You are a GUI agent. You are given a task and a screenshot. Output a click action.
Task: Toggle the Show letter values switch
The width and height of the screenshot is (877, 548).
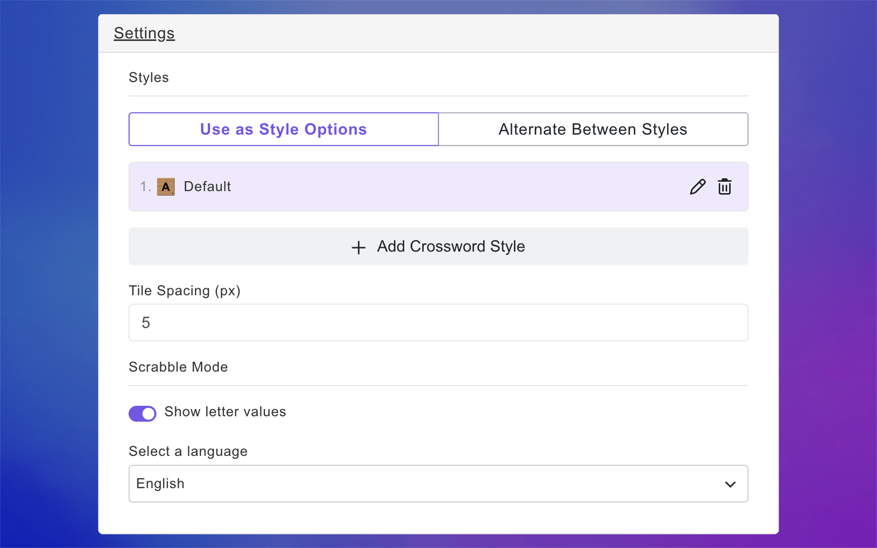coord(143,413)
